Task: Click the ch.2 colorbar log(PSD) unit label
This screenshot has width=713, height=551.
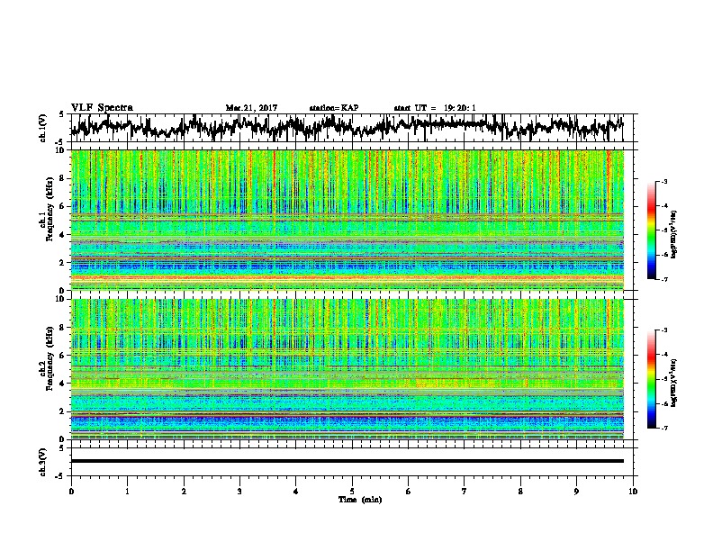Action: [x=674, y=383]
